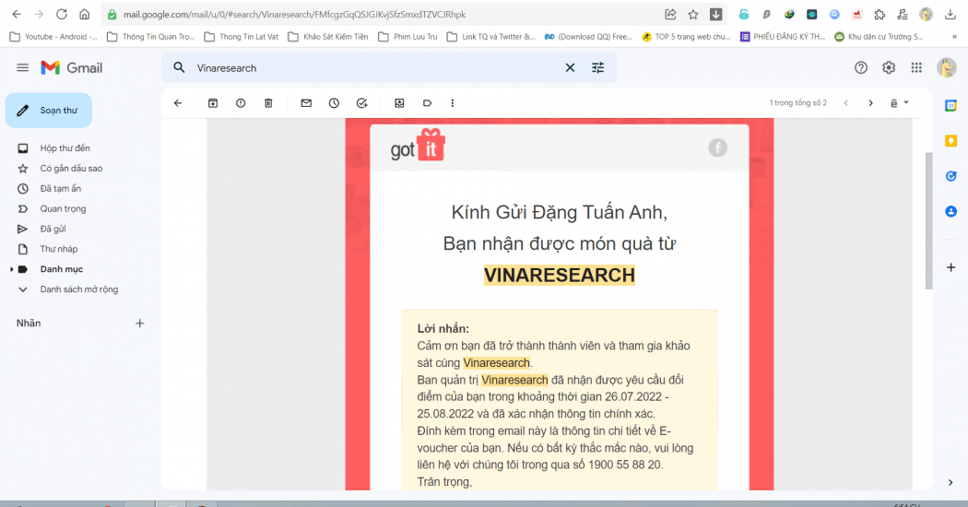Open Youtube - Android bookmark folder
The height and width of the screenshot is (507, 968).
53,37
